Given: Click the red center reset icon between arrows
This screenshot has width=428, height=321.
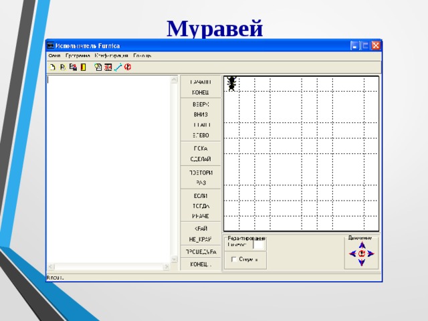Looking at the screenshot, I should tap(362, 253).
